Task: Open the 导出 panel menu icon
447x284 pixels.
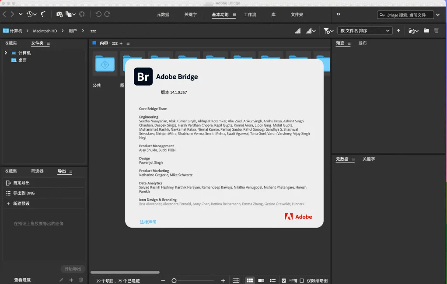Action: (x=71, y=171)
